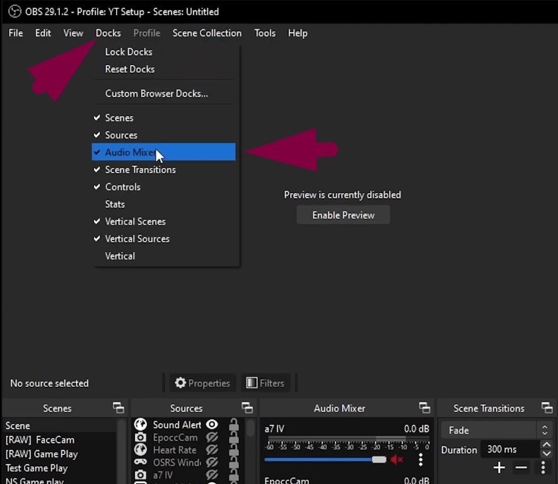Pop out the Scenes dock
The width and height of the screenshot is (558, 484).
point(119,408)
